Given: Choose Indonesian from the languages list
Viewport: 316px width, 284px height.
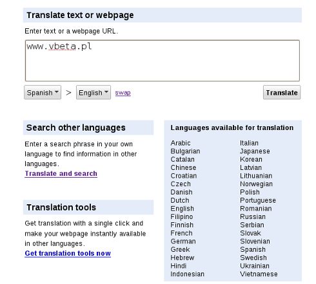Looking at the screenshot, I should pos(187,274).
